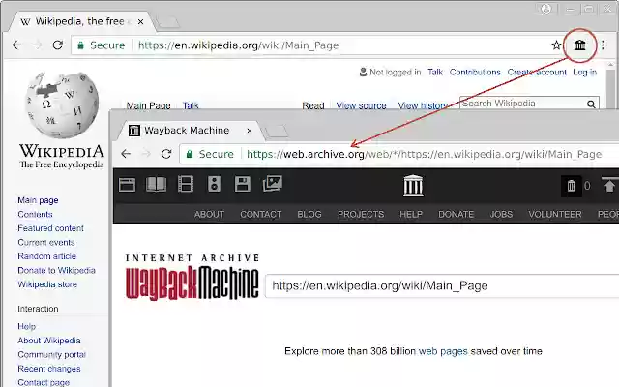Open the View source tab on Wikipedia
The height and width of the screenshot is (387, 619).
click(361, 105)
